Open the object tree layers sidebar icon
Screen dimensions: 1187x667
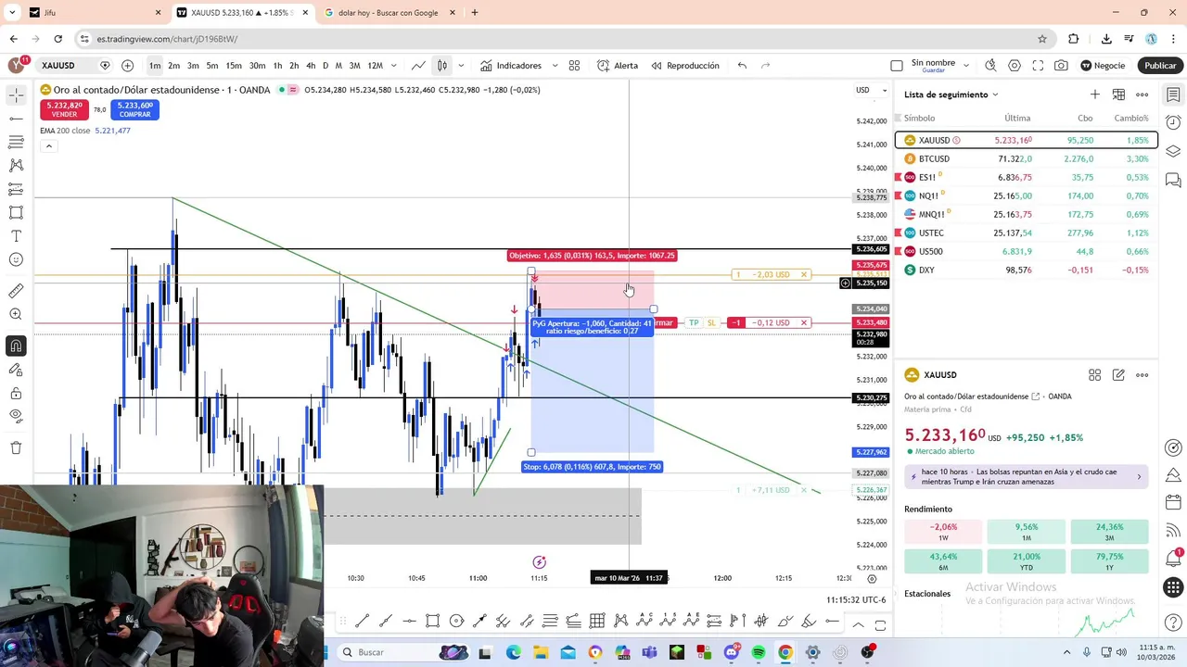1173,151
